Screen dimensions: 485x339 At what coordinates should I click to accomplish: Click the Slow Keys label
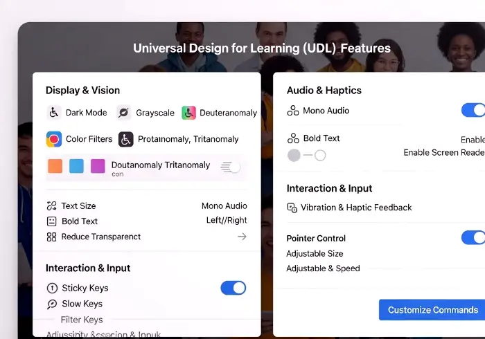[82, 304]
